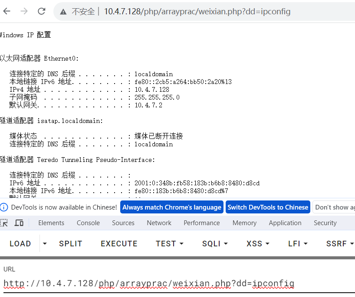Reload the page with refresh icon
Image resolution: width=355 pixels, height=297 pixels.
pyautogui.click(x=41, y=11)
